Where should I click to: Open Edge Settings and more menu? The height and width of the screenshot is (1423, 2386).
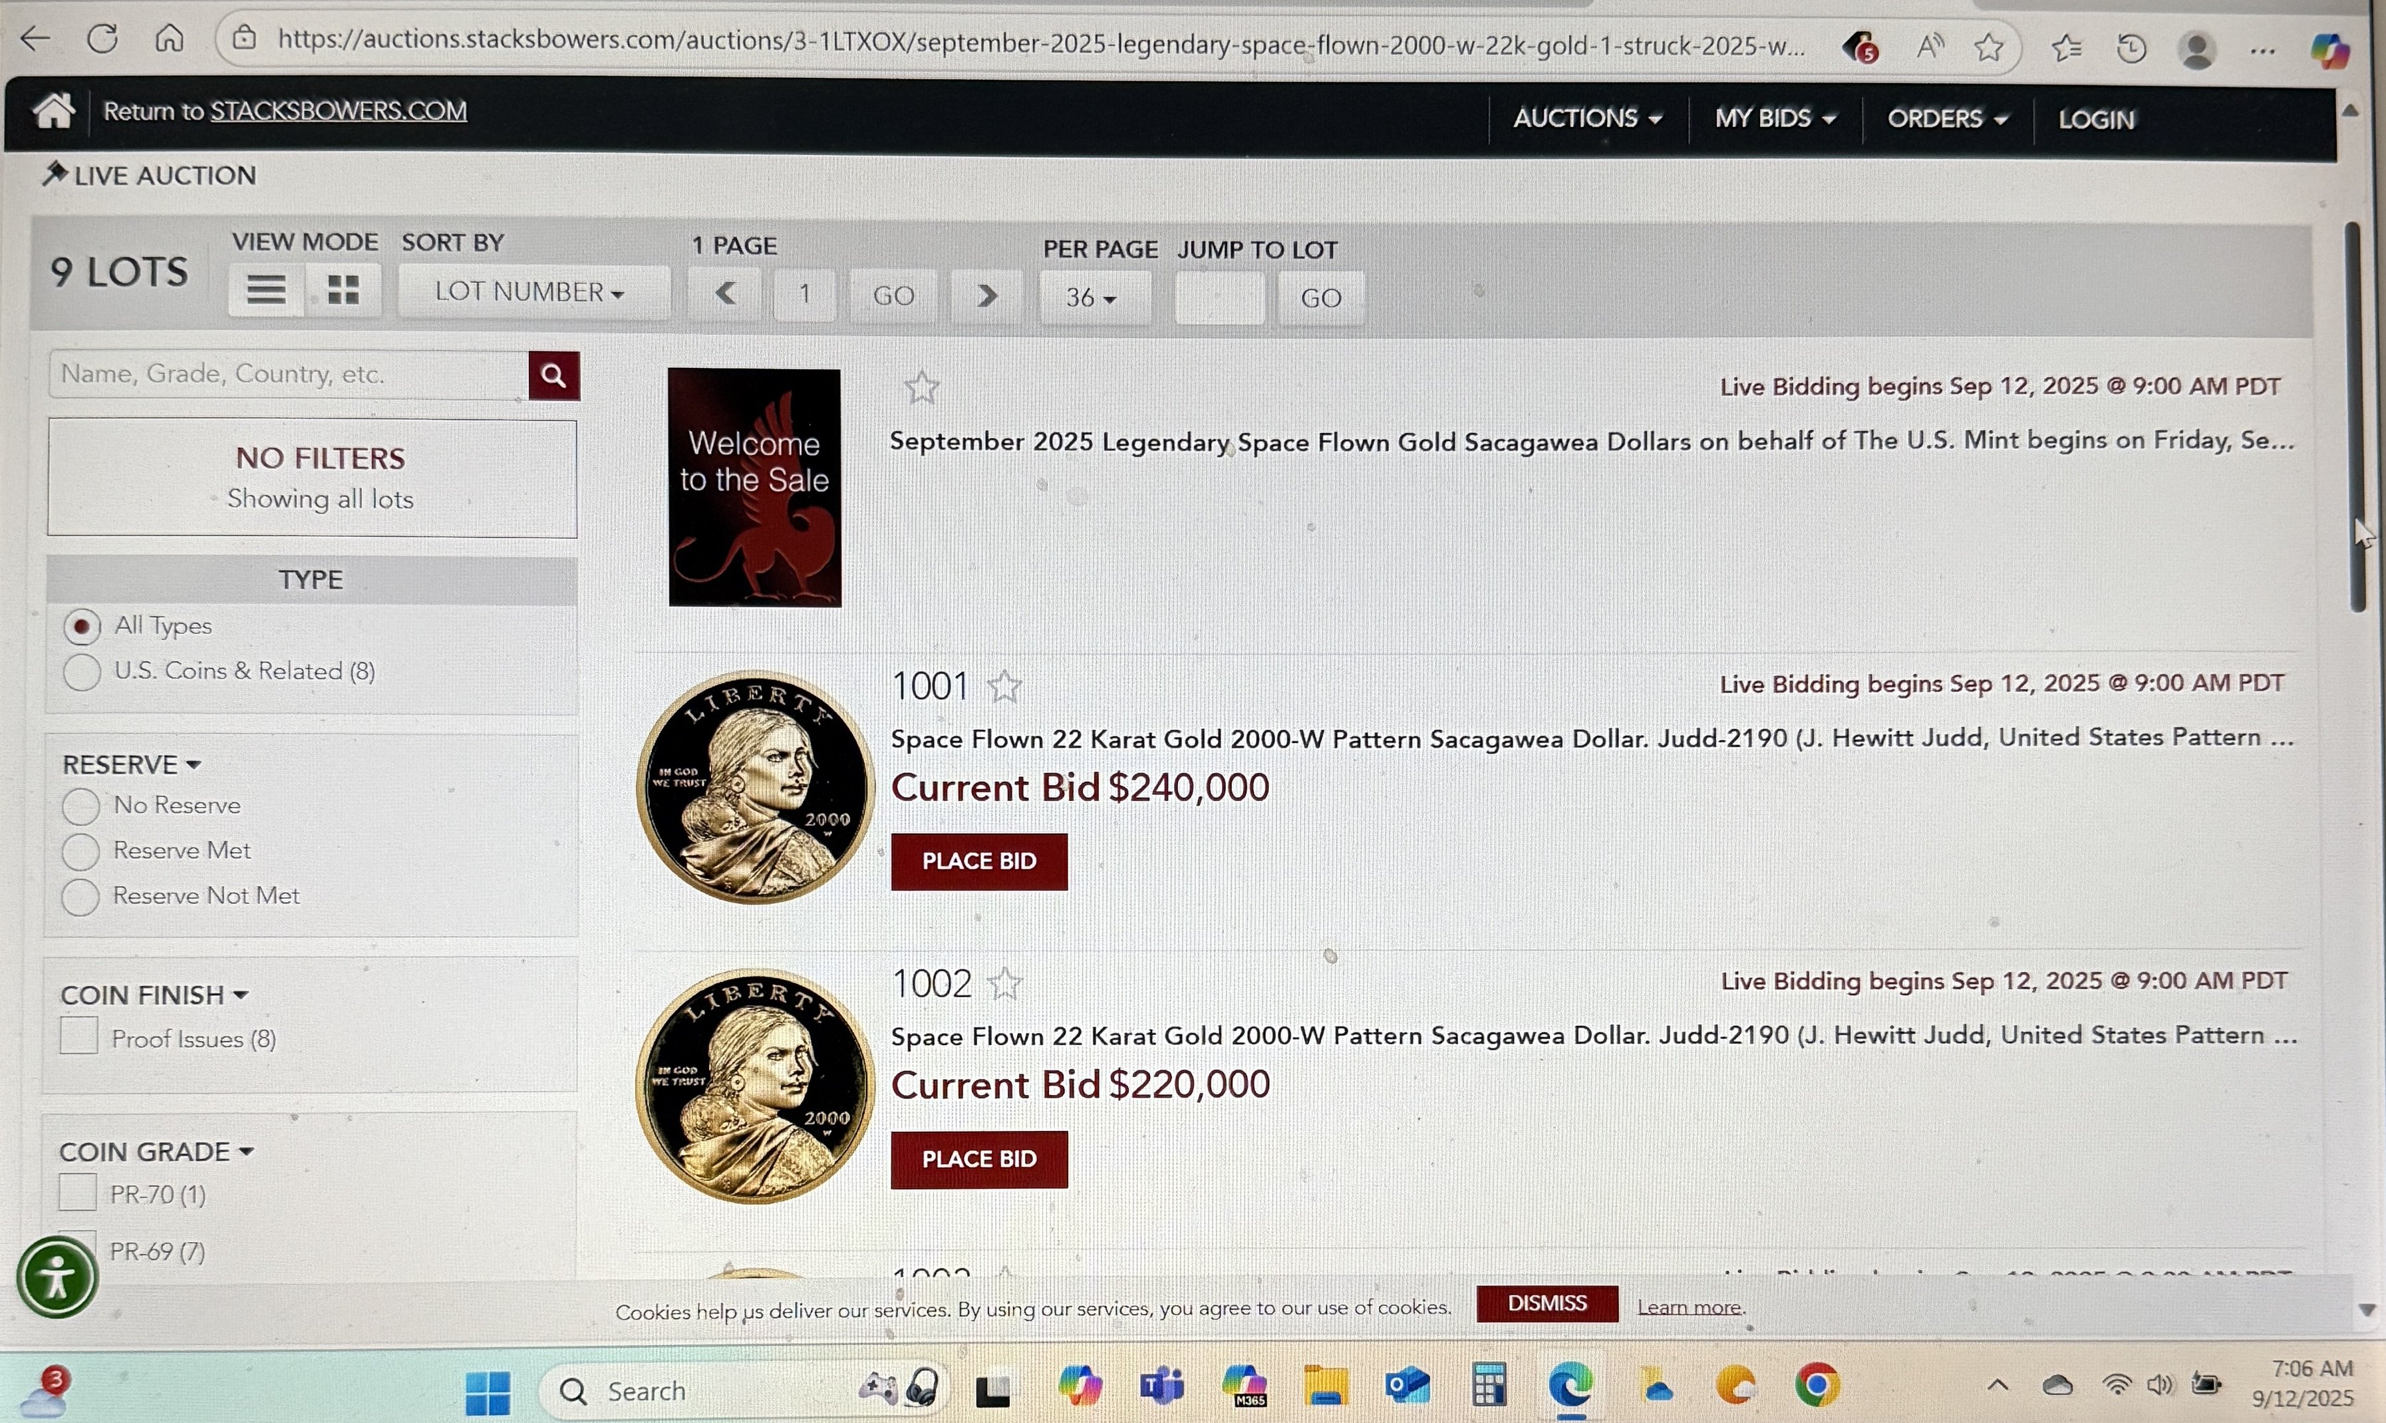[2262, 52]
